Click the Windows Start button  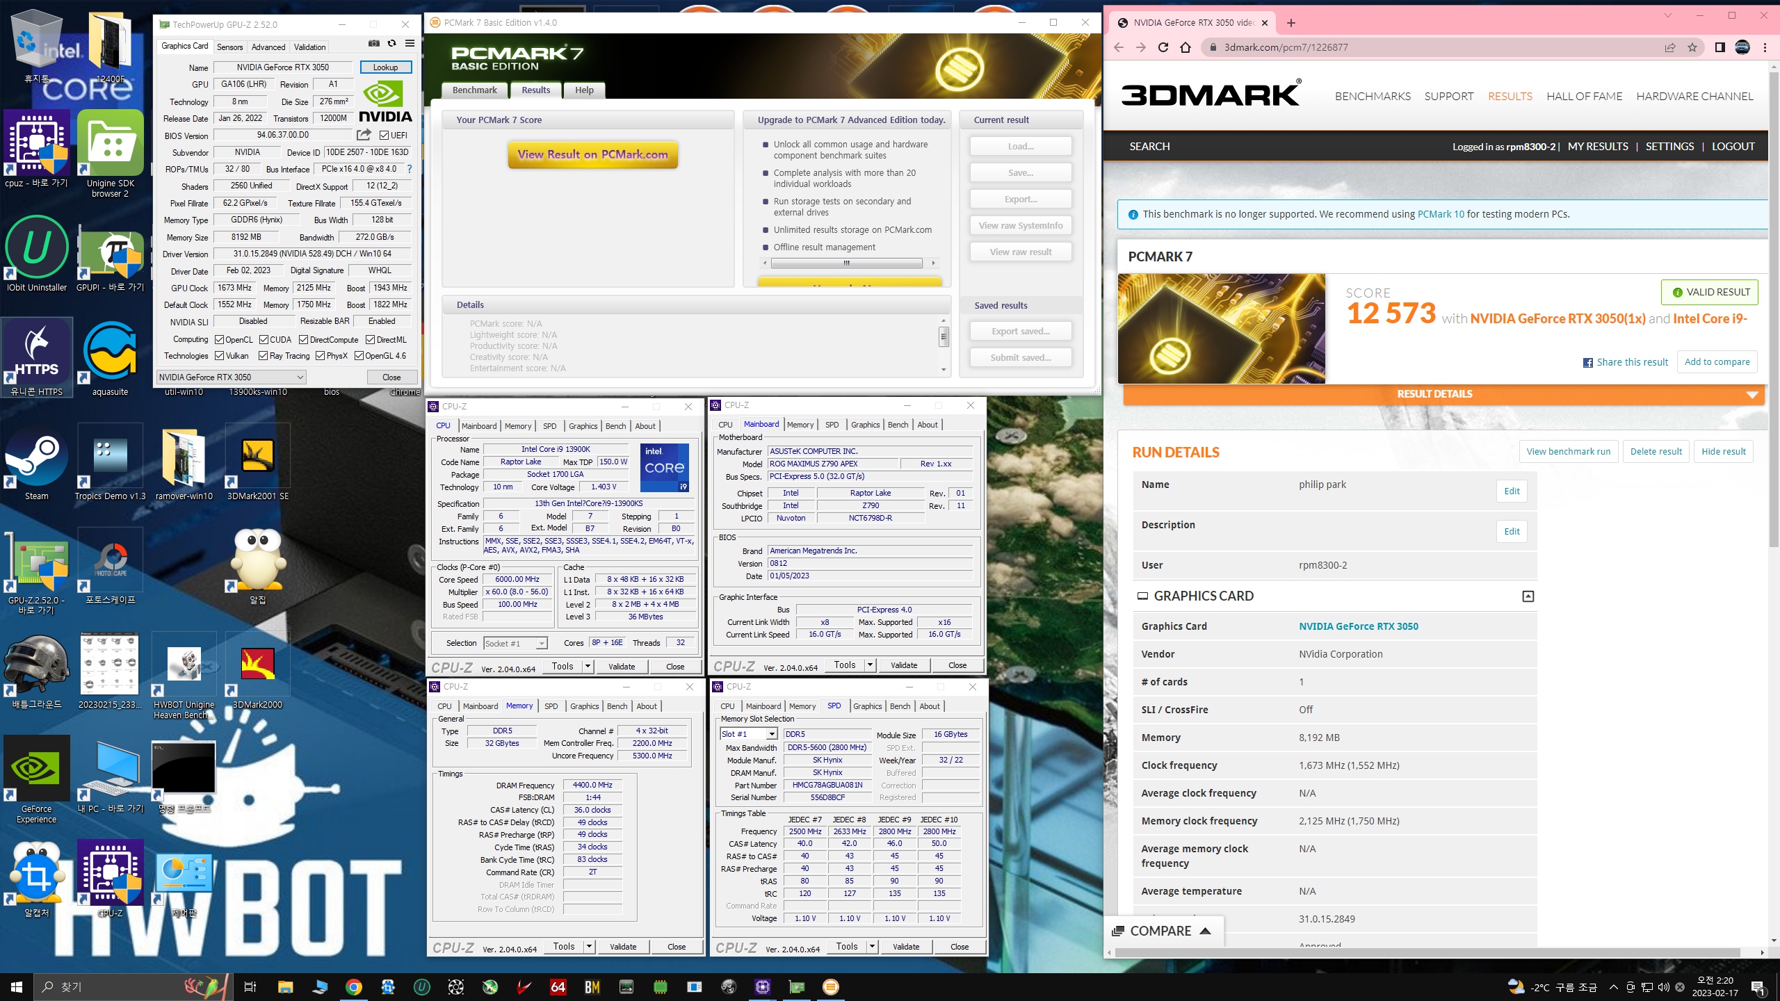17,987
